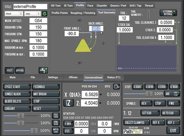The image size is (184, 136).
Task: Select the 0.0001 step size
Action: (138, 87)
